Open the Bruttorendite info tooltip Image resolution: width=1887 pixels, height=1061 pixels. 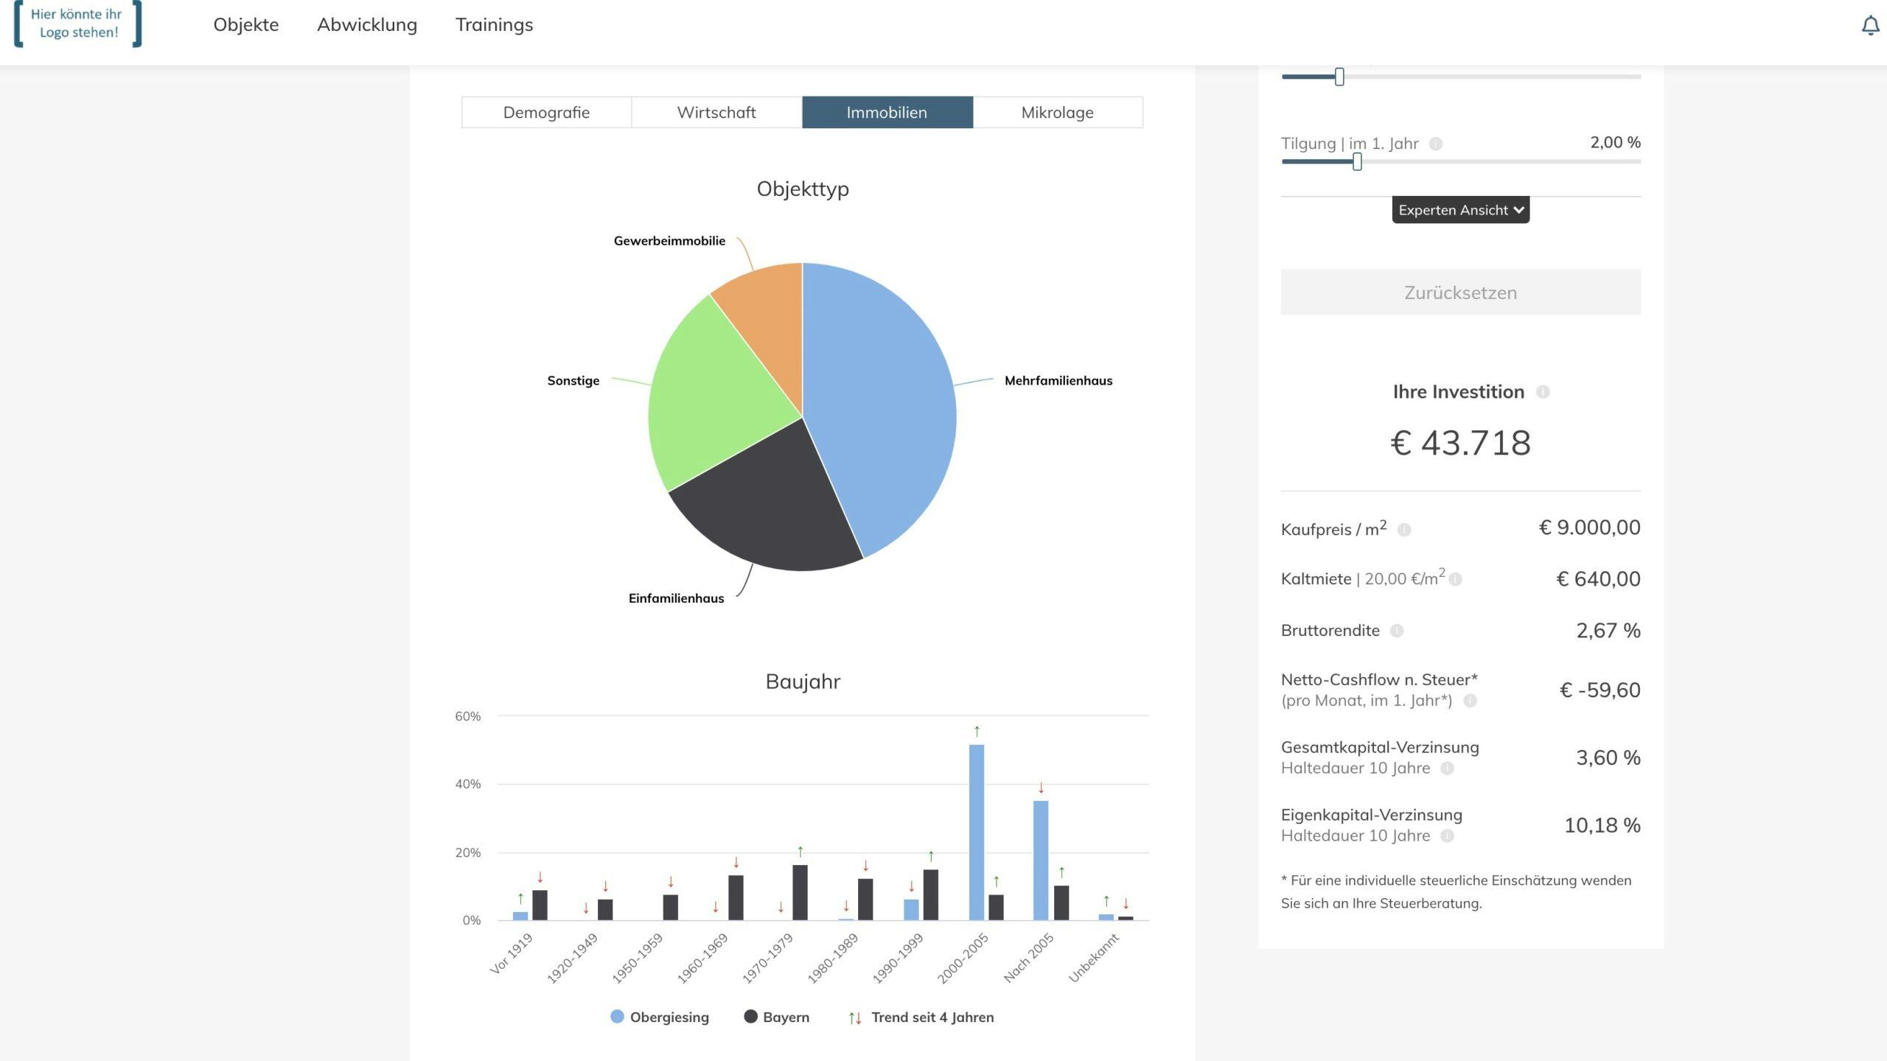coord(1397,631)
